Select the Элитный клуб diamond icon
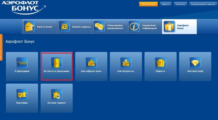Image resolution: width=218 pixels, height=120 pixels. [x=195, y=63]
